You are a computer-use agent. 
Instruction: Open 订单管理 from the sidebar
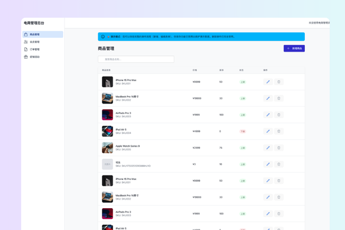[43, 49]
